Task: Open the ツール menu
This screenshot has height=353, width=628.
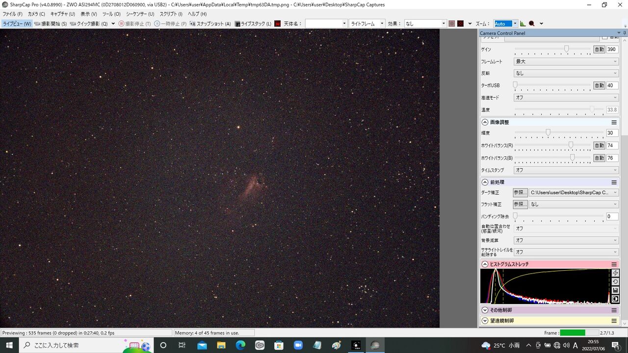Action: click(111, 14)
